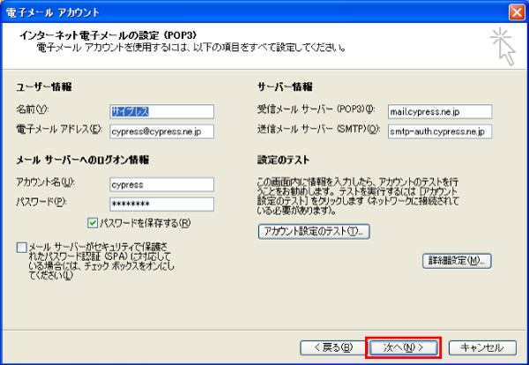Close the 電子メール アカウント dialog
The width and height of the screenshot is (529, 365).
(x=517, y=12)
